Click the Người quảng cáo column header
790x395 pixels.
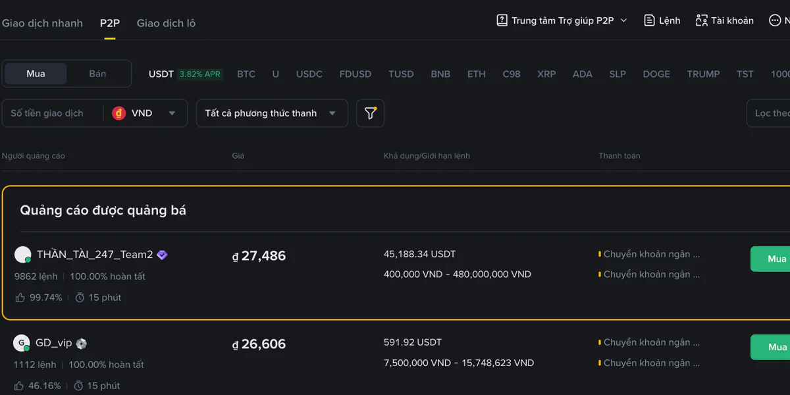coord(34,156)
